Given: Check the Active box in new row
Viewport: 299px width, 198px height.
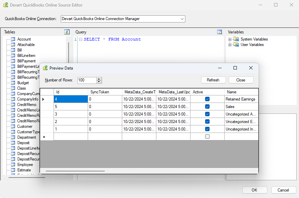Looking at the screenshot, I should tap(207, 137).
